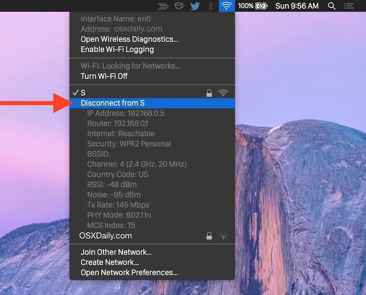This screenshot has height=295, width=366.
Task: Join the OSXDaily.com network
Action: [x=152, y=236]
